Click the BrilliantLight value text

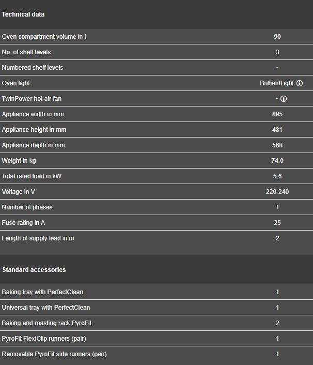coord(277,83)
